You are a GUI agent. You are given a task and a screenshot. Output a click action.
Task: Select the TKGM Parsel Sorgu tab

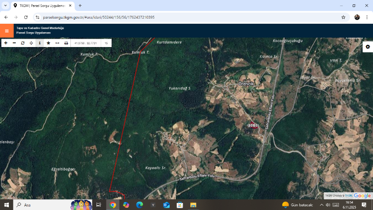tap(39, 6)
